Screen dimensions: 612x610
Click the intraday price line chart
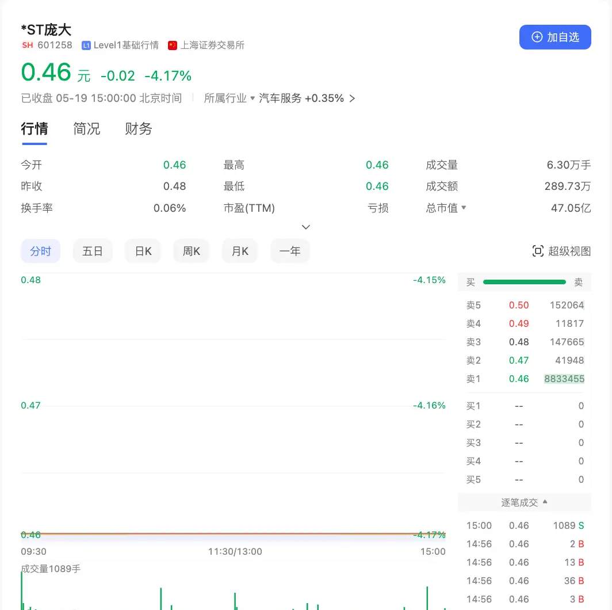[x=234, y=406]
